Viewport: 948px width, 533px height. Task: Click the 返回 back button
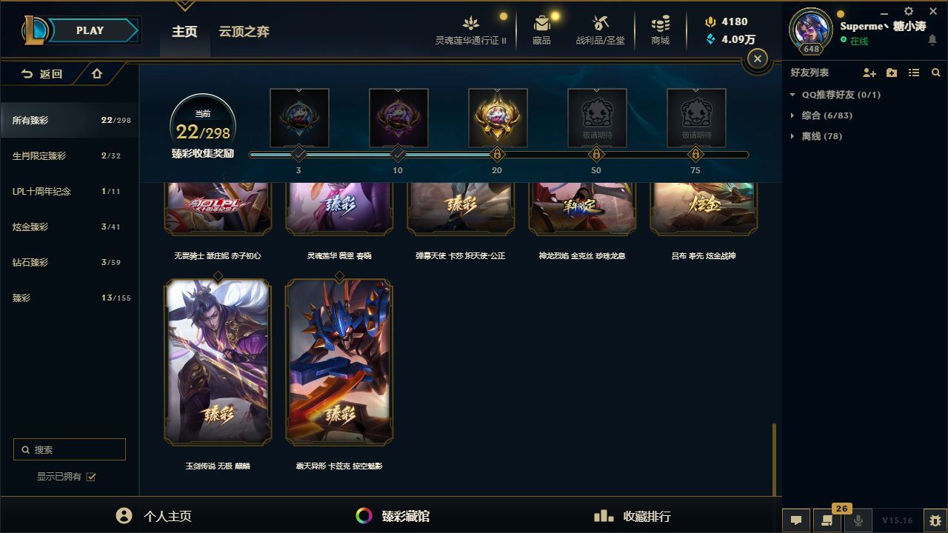tap(43, 73)
